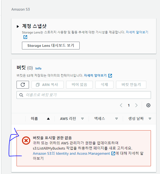
Task: Click the 이름 column header label
Action: [x=34, y=119]
